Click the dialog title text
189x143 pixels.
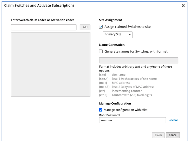tap(39, 5)
